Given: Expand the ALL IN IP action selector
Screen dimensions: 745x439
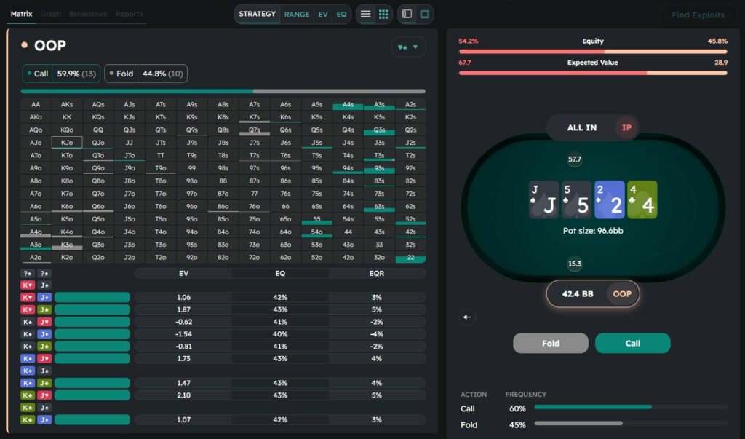Looking at the screenshot, I should (x=592, y=127).
